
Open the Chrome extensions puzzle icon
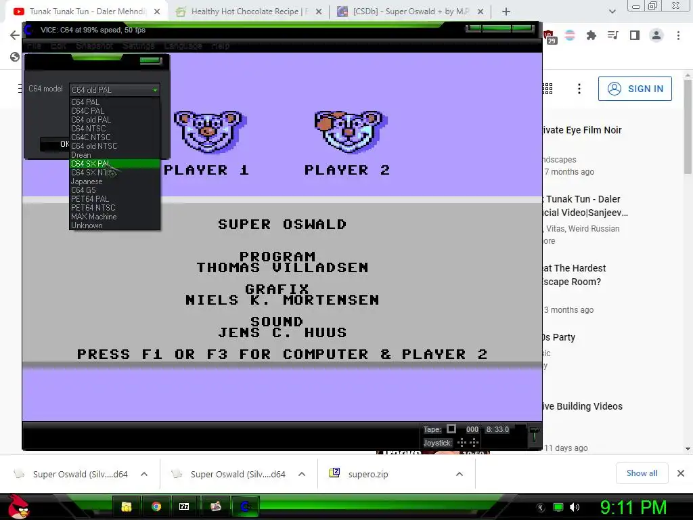click(591, 35)
